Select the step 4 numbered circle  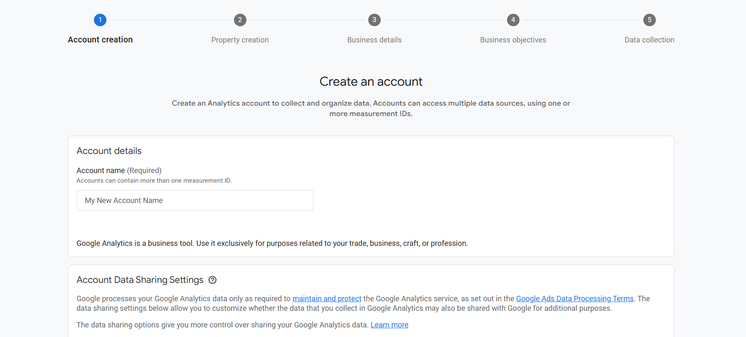pyautogui.click(x=513, y=20)
